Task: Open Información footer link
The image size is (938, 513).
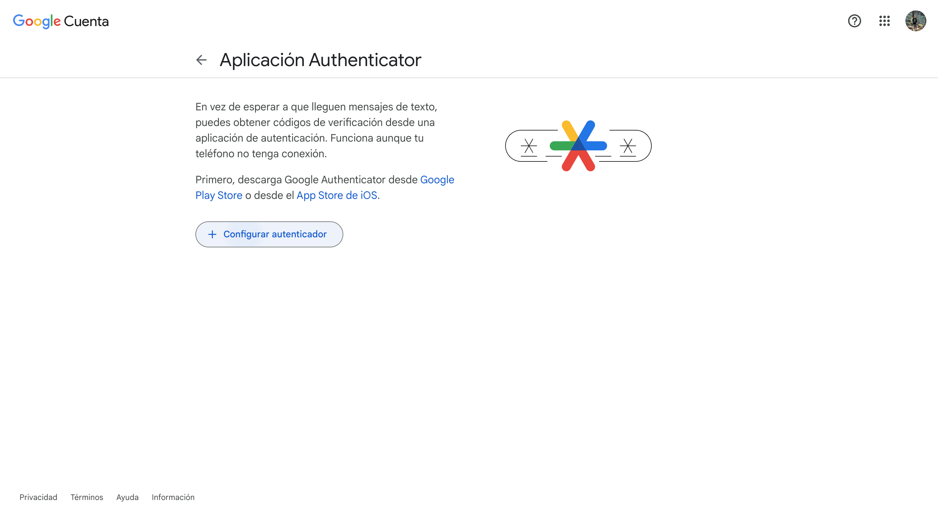Action: click(x=173, y=497)
